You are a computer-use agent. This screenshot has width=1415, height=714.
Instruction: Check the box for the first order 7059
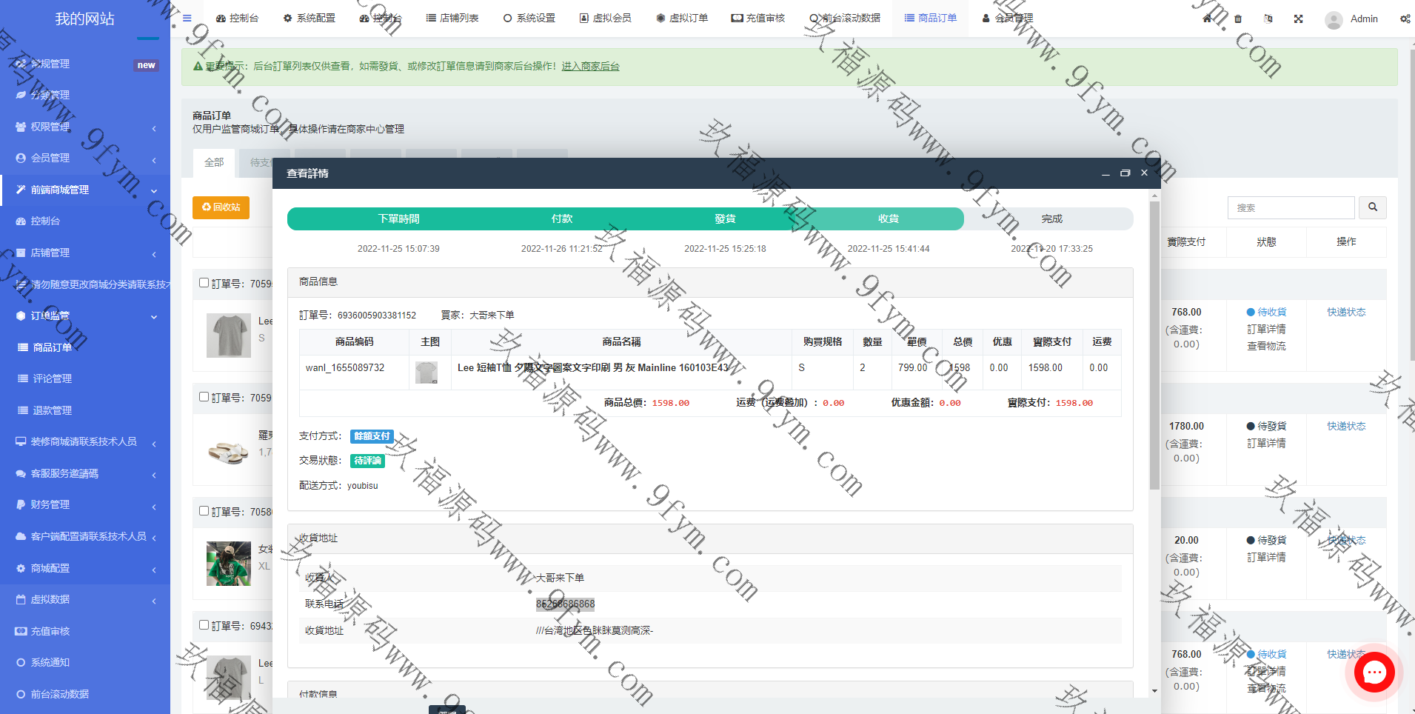tap(204, 283)
